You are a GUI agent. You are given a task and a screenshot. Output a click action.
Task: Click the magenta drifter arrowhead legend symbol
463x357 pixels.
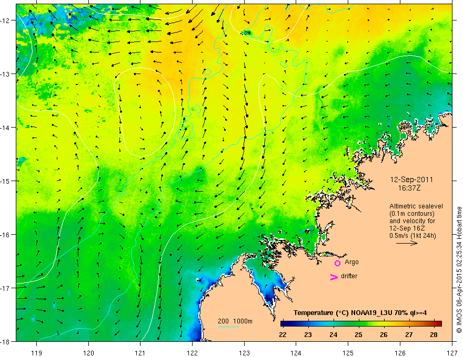click(x=334, y=277)
